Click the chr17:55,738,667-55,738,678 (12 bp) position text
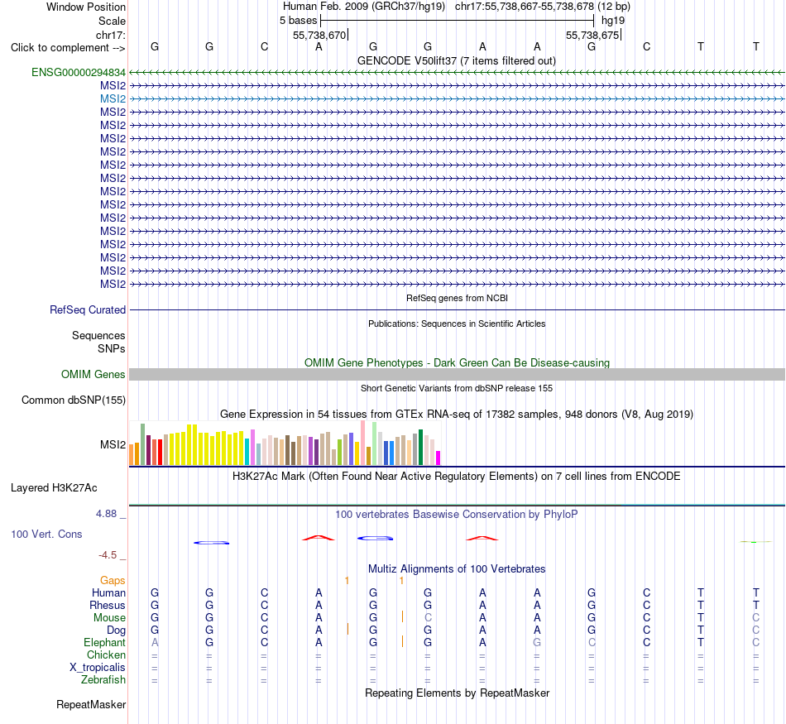This screenshot has height=724, width=786. (x=543, y=7)
